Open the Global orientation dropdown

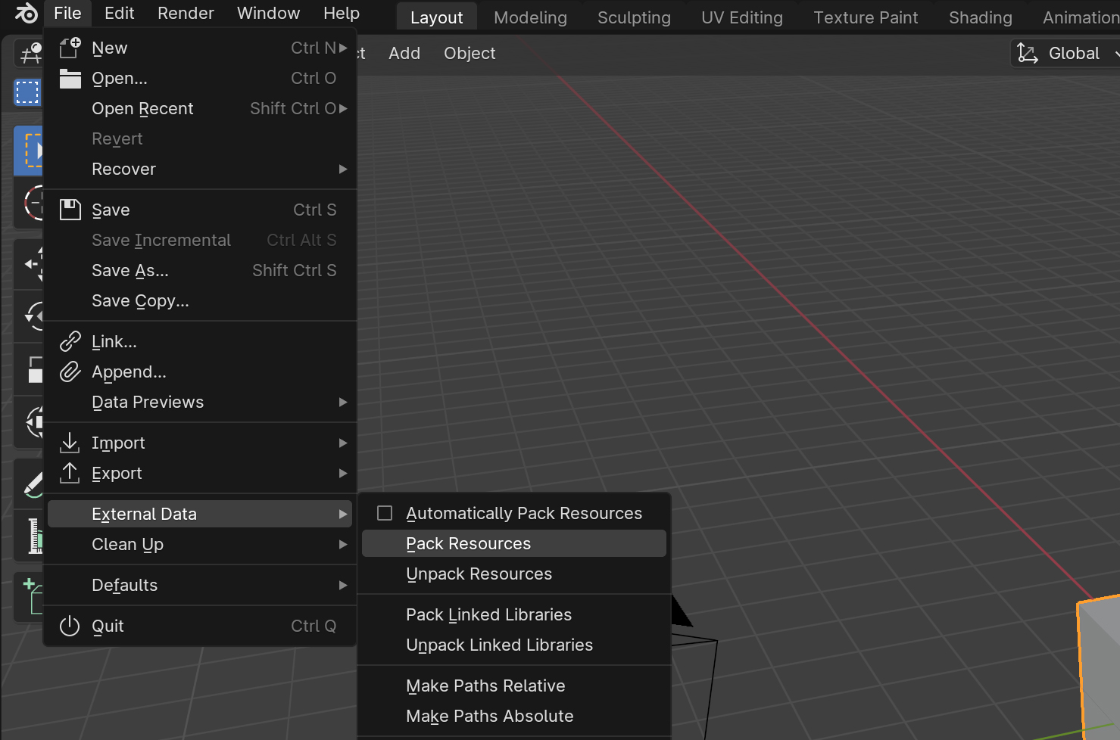[x=1067, y=53]
